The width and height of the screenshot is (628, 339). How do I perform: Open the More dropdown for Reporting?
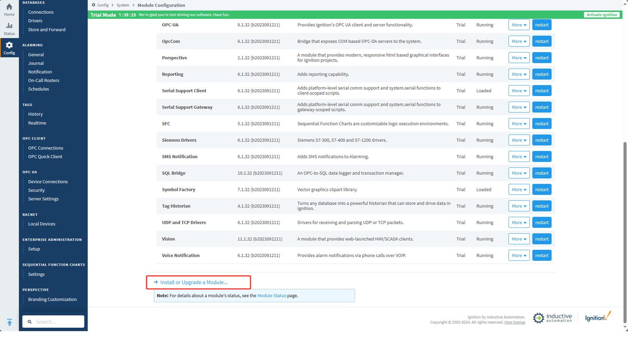[x=519, y=74]
